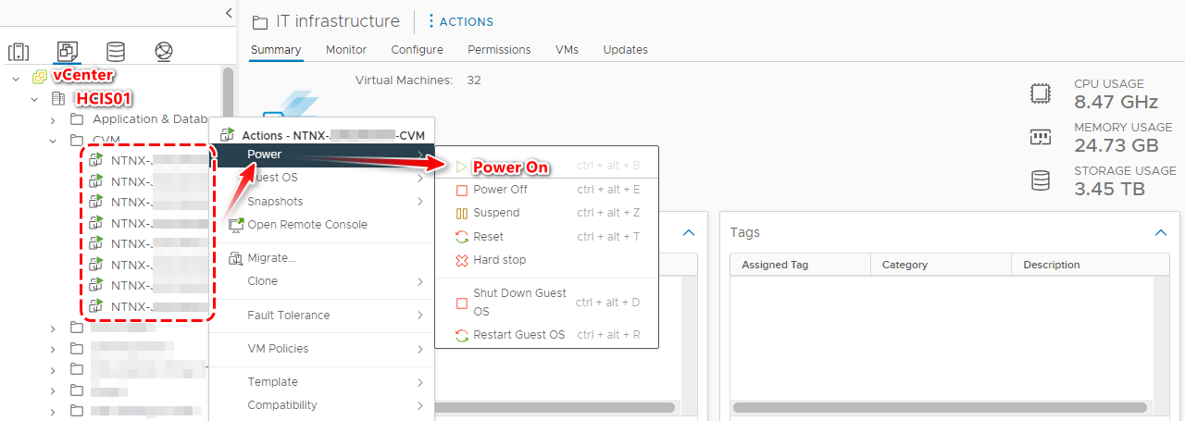Image resolution: width=1185 pixels, height=421 pixels.
Task: Open the Permissions tab
Action: [x=499, y=50]
